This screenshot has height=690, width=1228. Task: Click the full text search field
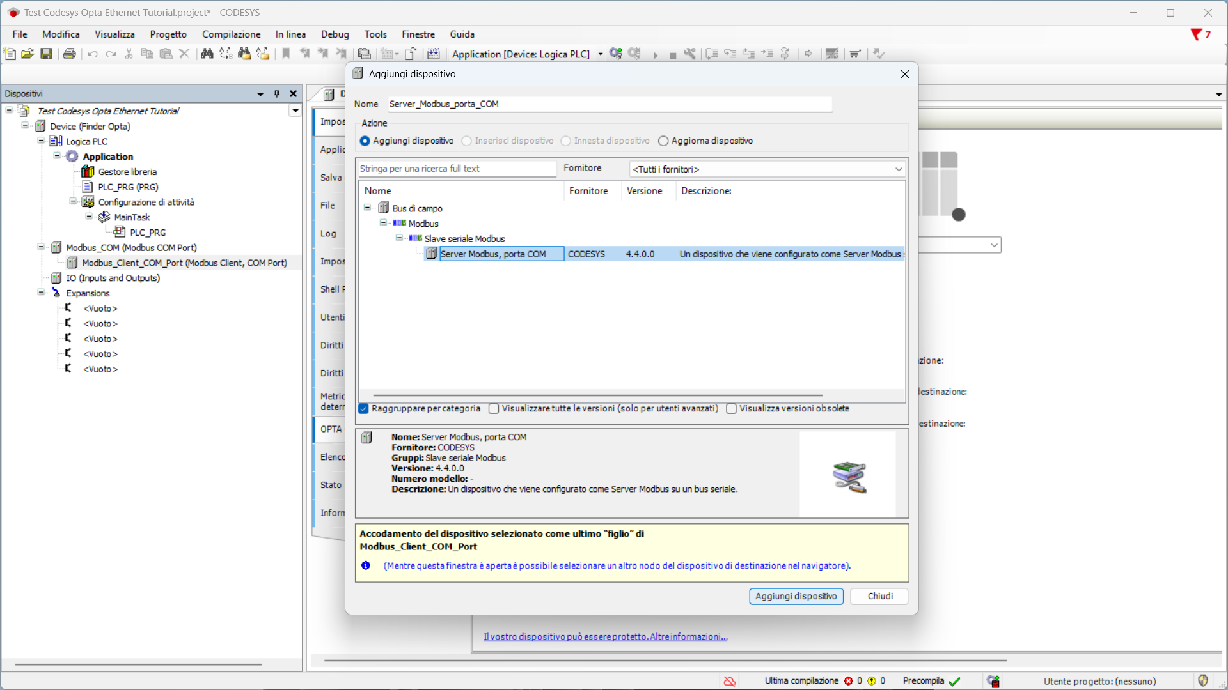(457, 169)
